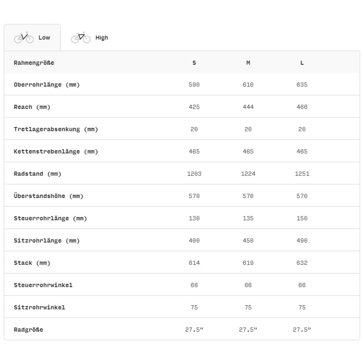Click the M size column header

(x=248, y=63)
